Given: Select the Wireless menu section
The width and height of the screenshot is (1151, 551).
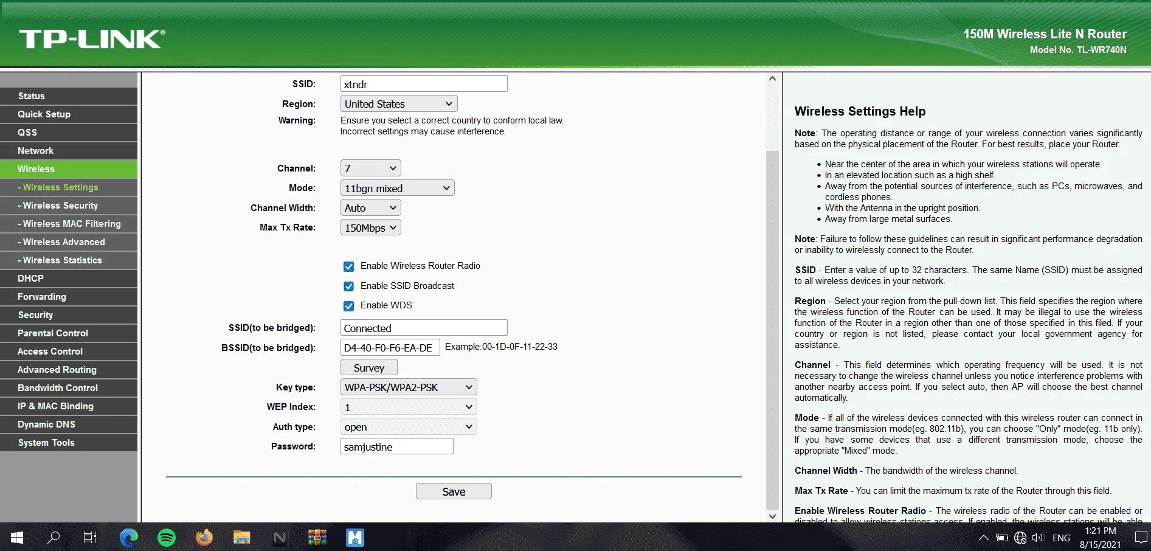Looking at the screenshot, I should 69,169.
